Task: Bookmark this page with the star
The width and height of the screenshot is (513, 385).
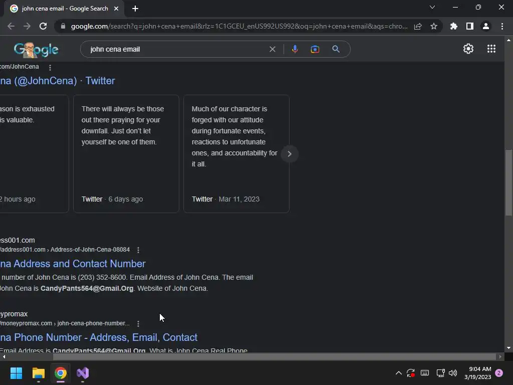Action: [x=434, y=26]
